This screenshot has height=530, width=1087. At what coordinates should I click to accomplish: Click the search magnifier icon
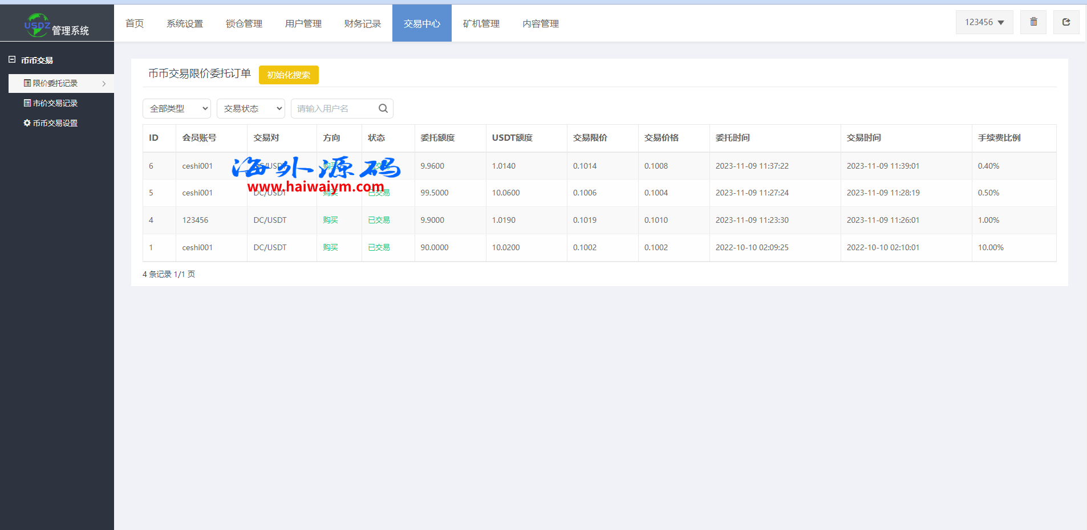(383, 108)
